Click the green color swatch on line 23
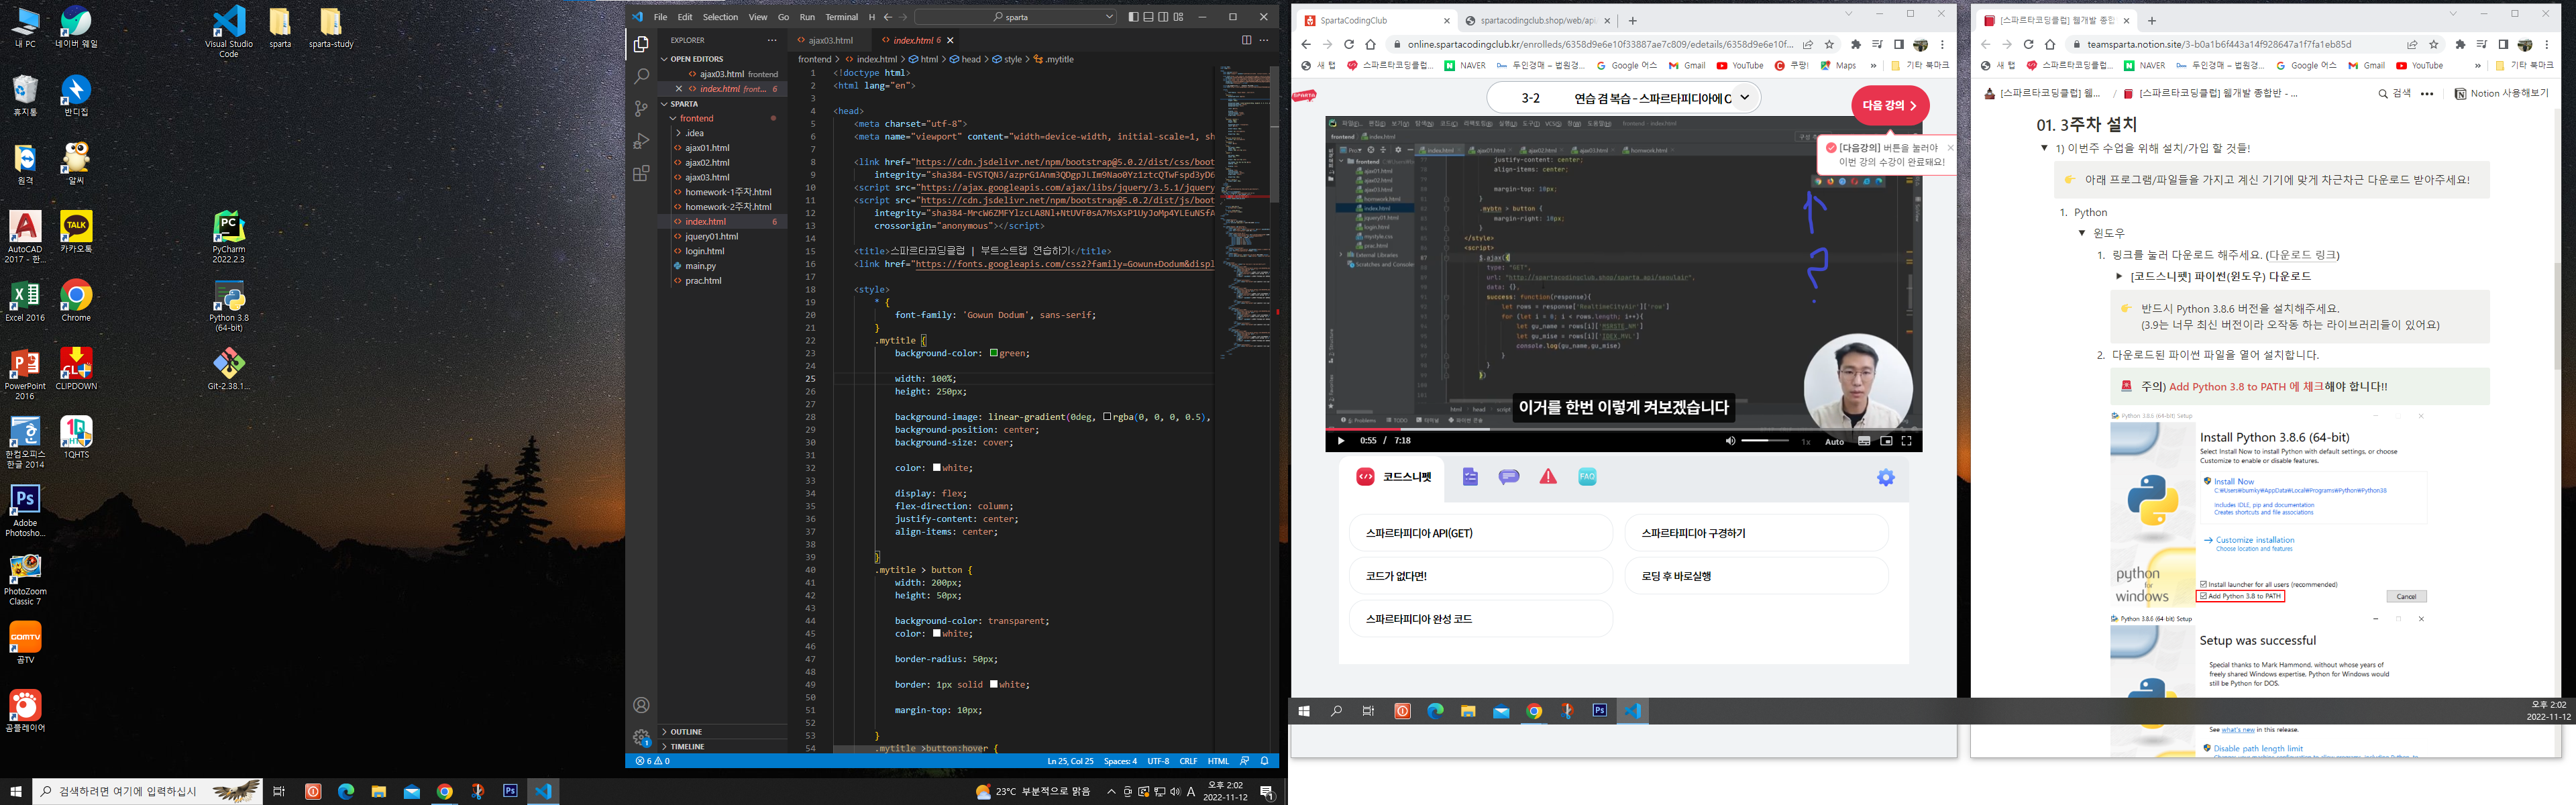Screen dimensions: 2576x805 994,353
